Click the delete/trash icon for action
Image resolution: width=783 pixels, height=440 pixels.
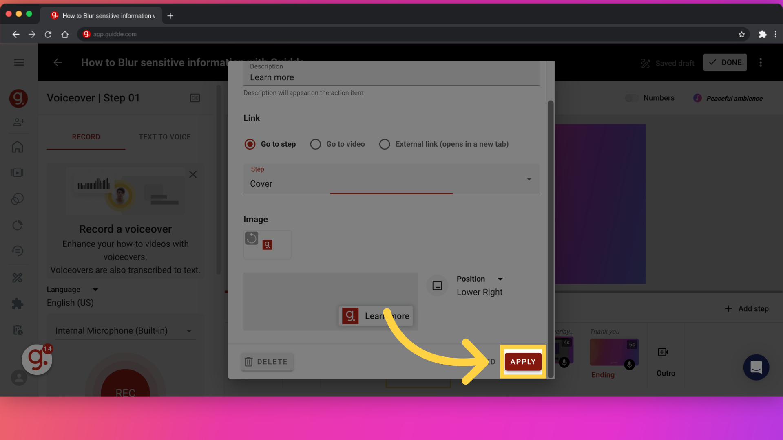click(248, 361)
